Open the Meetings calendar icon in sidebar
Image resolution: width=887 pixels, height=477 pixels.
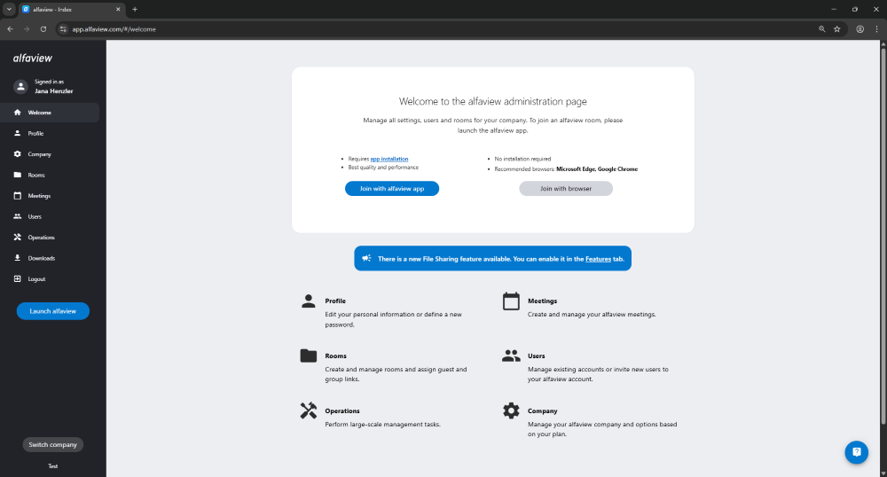18,196
